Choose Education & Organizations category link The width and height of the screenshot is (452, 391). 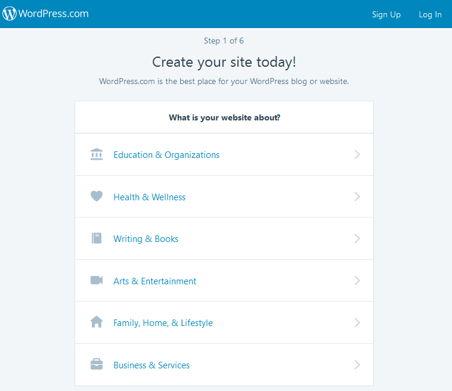(x=166, y=155)
